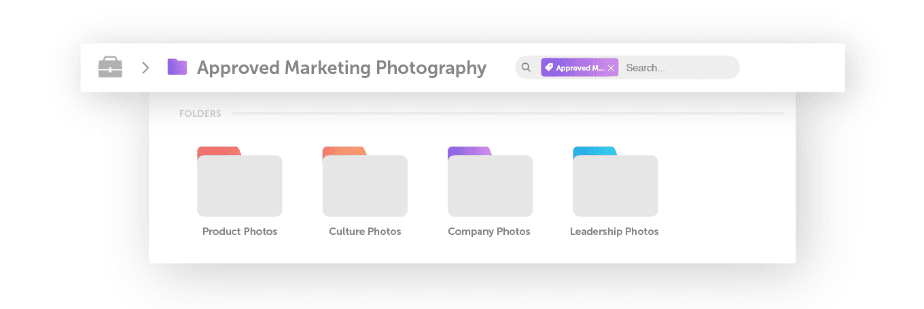
Task: Click the purple folder icon beside title
Action: pyautogui.click(x=177, y=67)
